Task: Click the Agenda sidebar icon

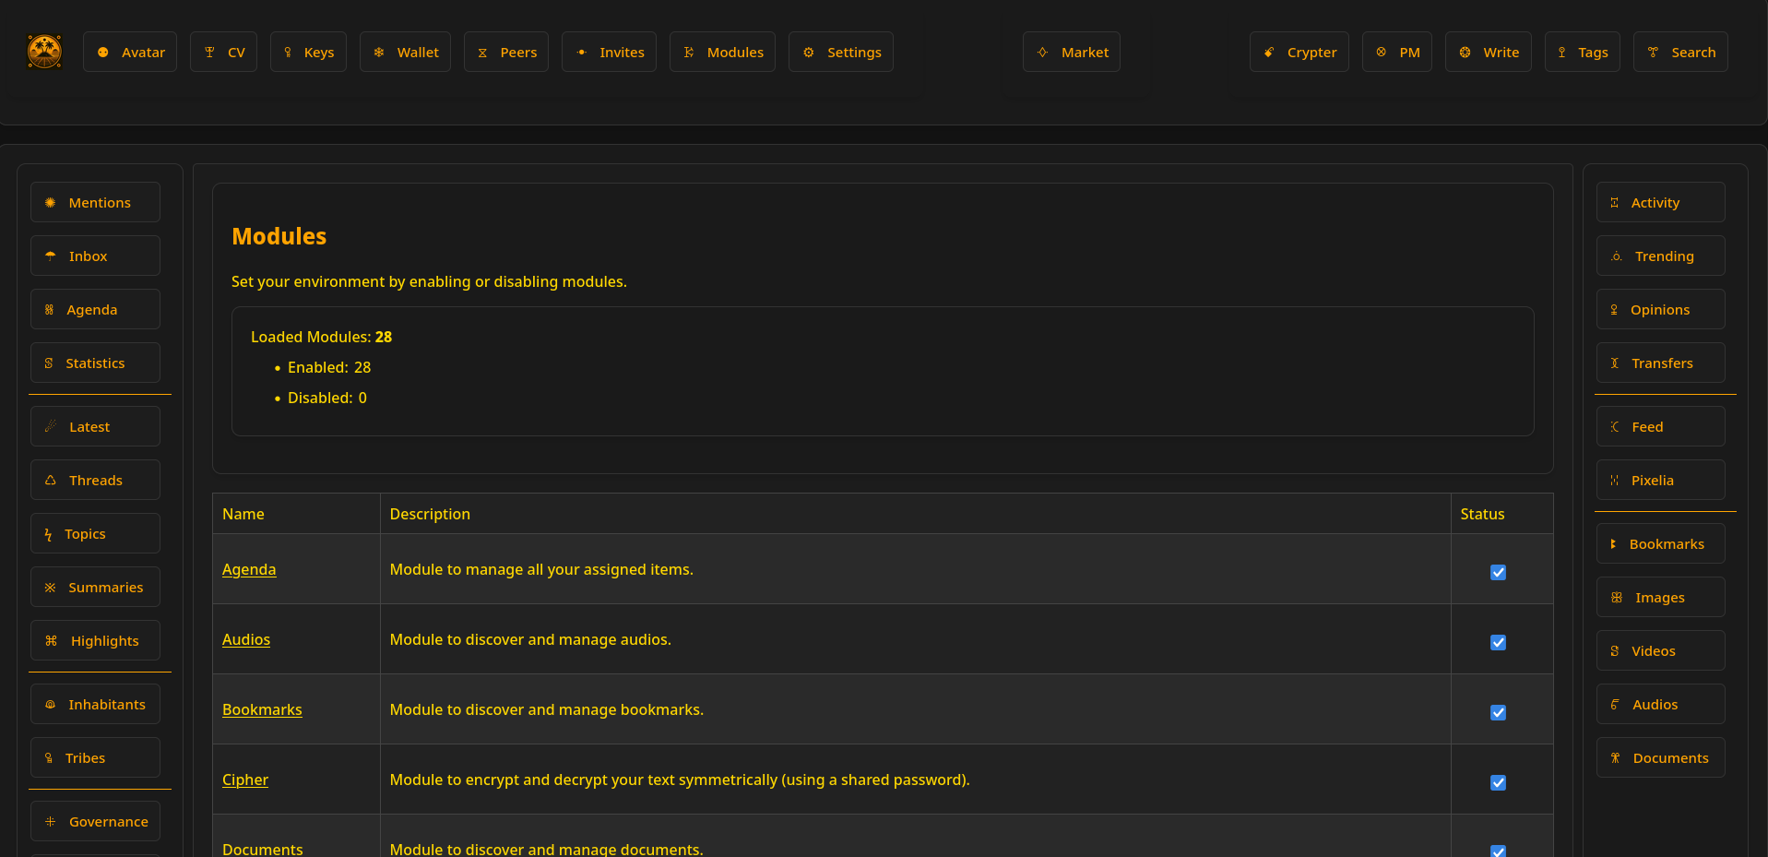Action: [x=50, y=310]
